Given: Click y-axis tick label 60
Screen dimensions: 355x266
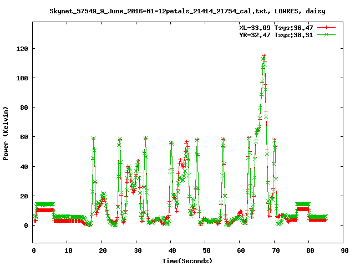Looking at the screenshot, I should (24, 137).
